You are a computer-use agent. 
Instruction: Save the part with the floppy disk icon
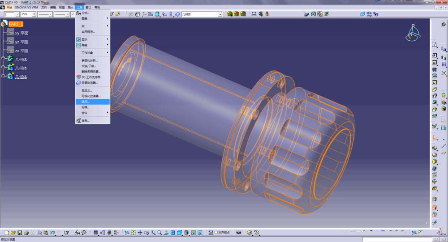point(20,233)
